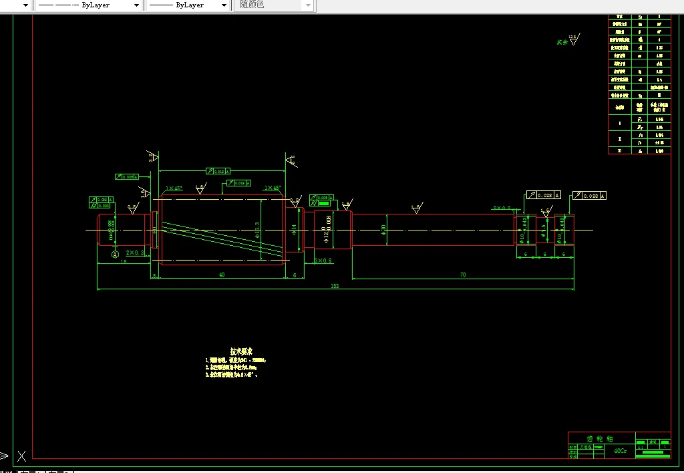This screenshot has width=684, height=473.
Task: Select the 153 overall length dimension
Action: click(x=335, y=286)
